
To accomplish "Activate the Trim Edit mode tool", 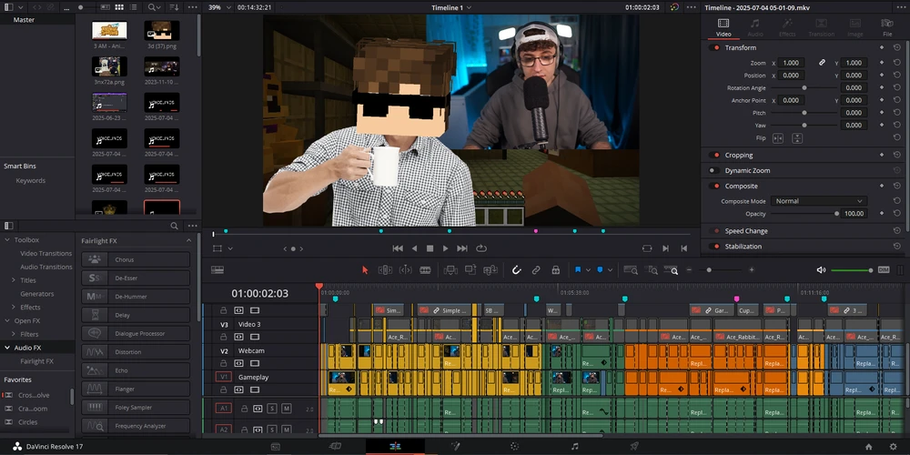I will pyautogui.click(x=385, y=270).
